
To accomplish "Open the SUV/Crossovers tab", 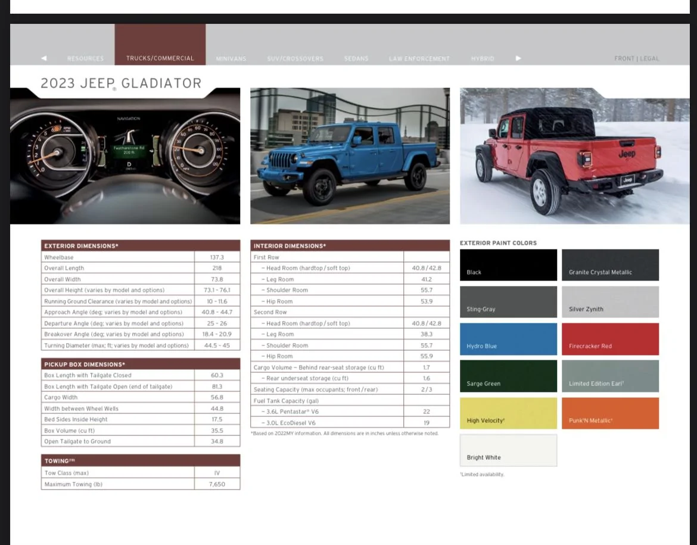I will (x=295, y=59).
